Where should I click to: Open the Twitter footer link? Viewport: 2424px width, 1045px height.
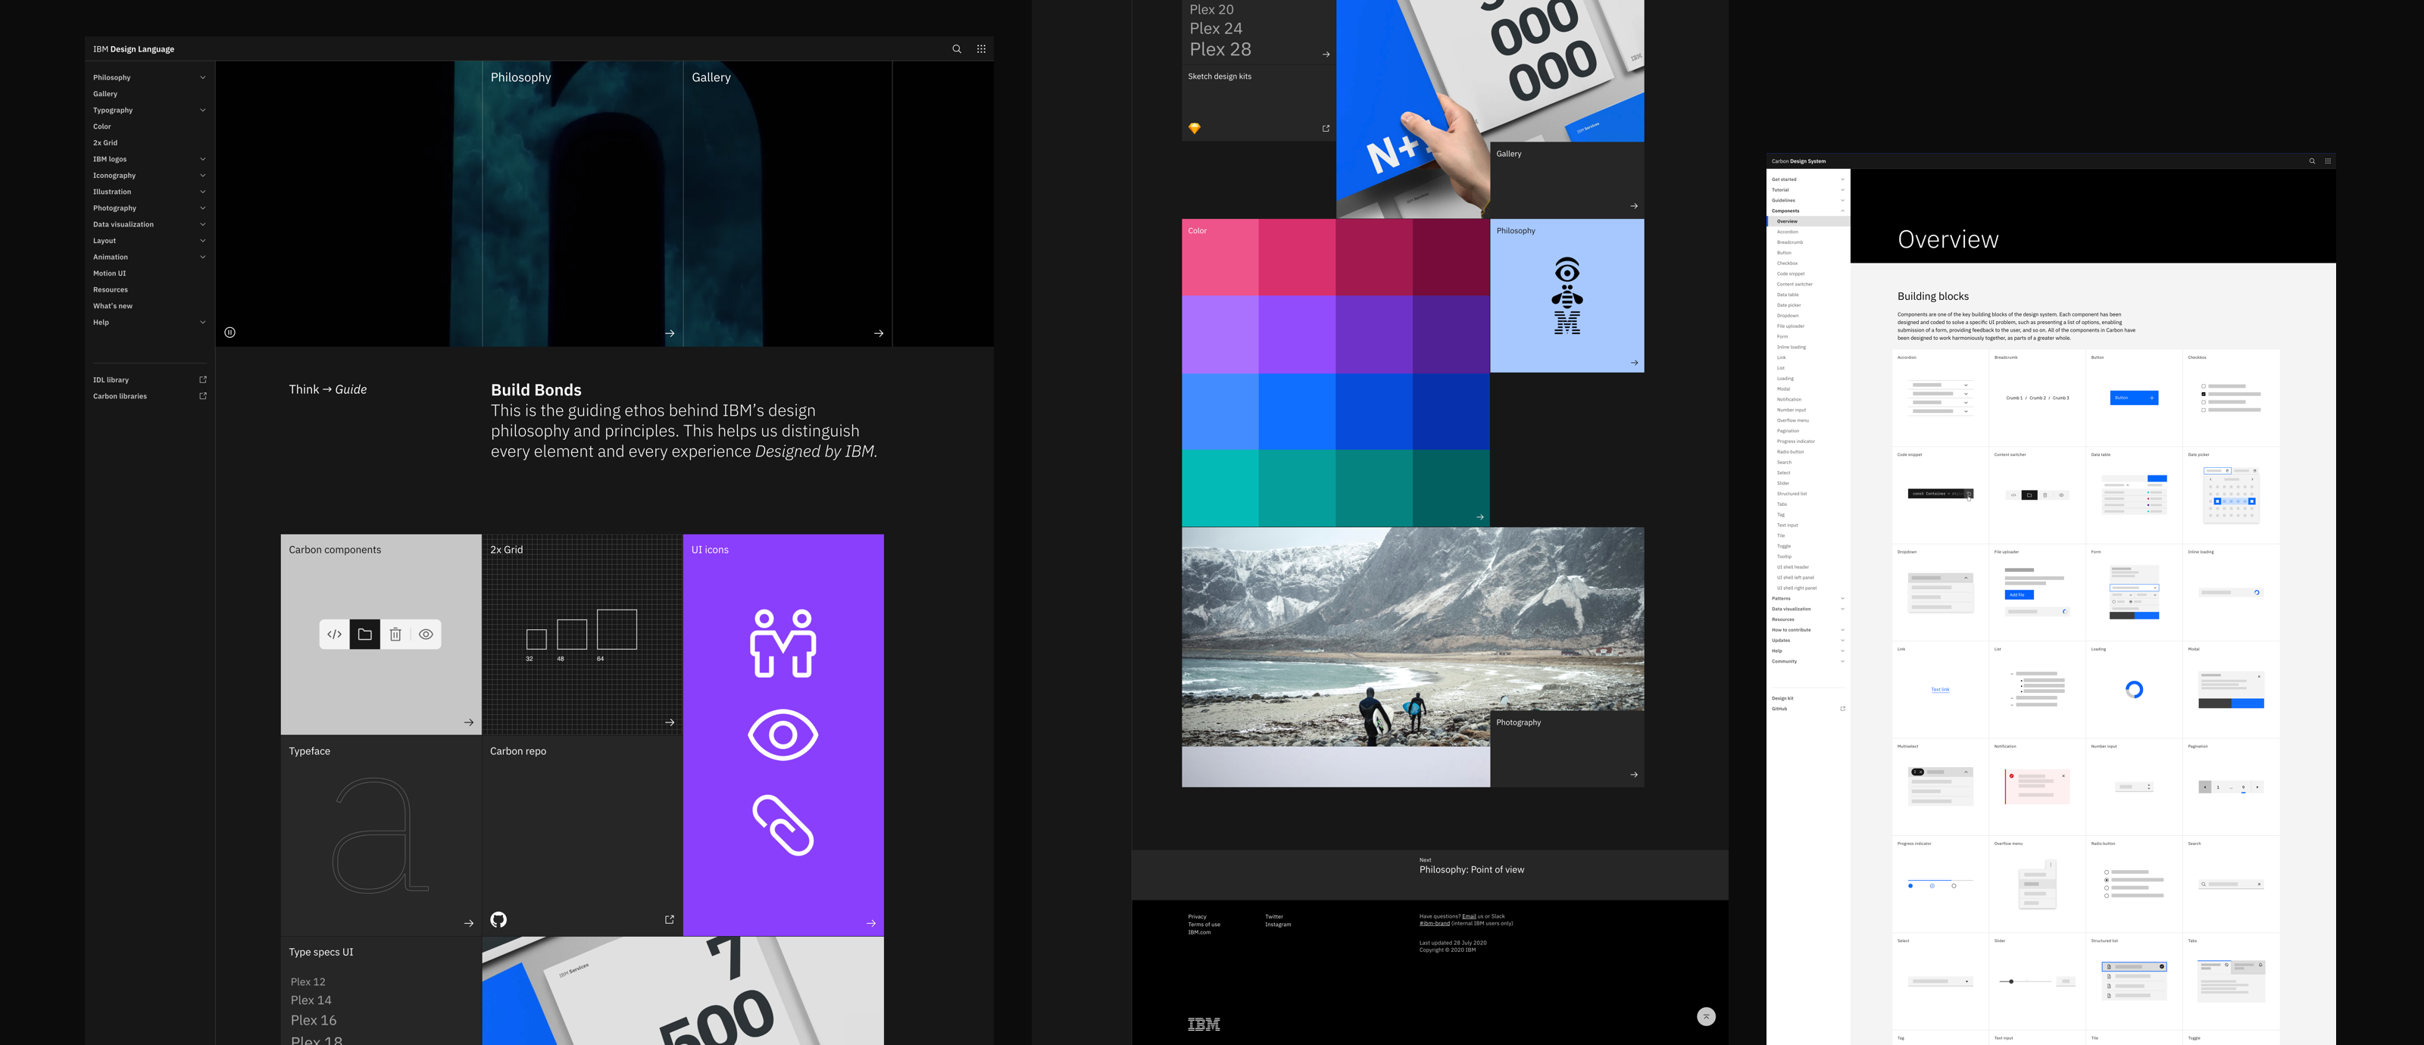1274,916
